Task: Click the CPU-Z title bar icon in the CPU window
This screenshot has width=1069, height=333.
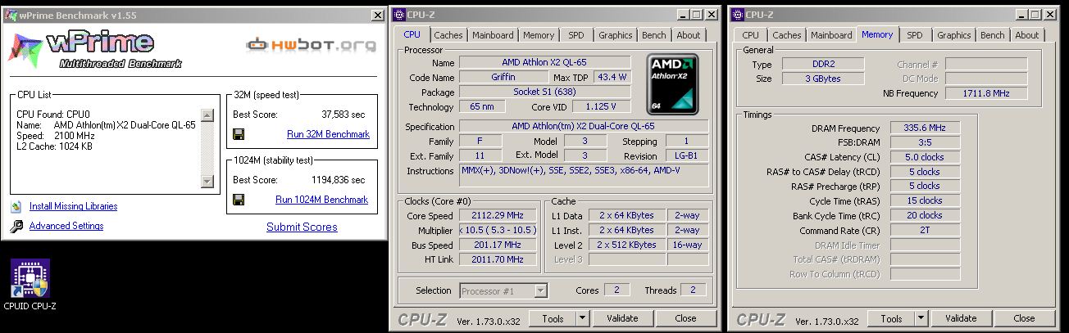Action: tap(399, 14)
